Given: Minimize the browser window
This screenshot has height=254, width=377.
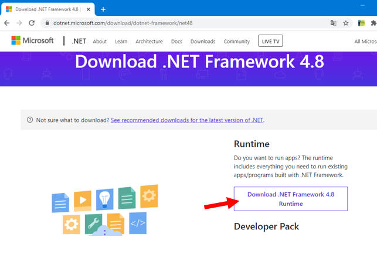Looking at the screenshot, I should (362, 5).
